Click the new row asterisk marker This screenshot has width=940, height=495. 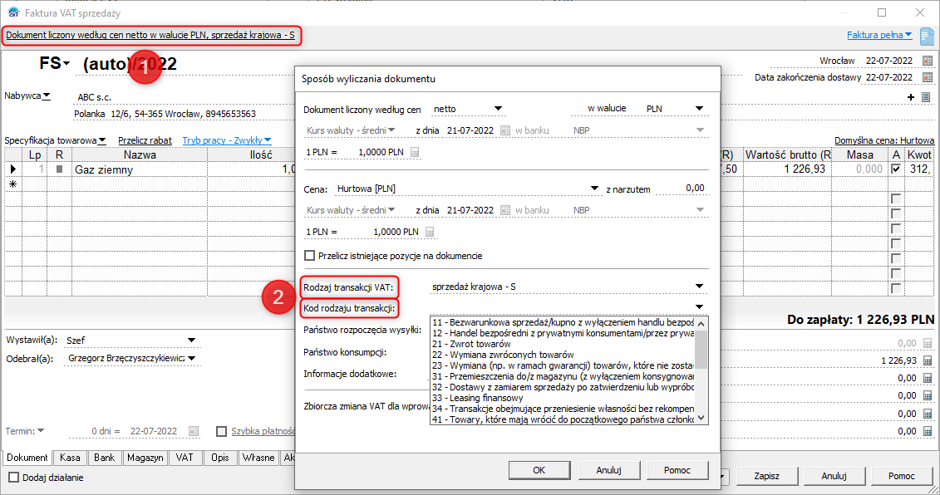(x=12, y=184)
